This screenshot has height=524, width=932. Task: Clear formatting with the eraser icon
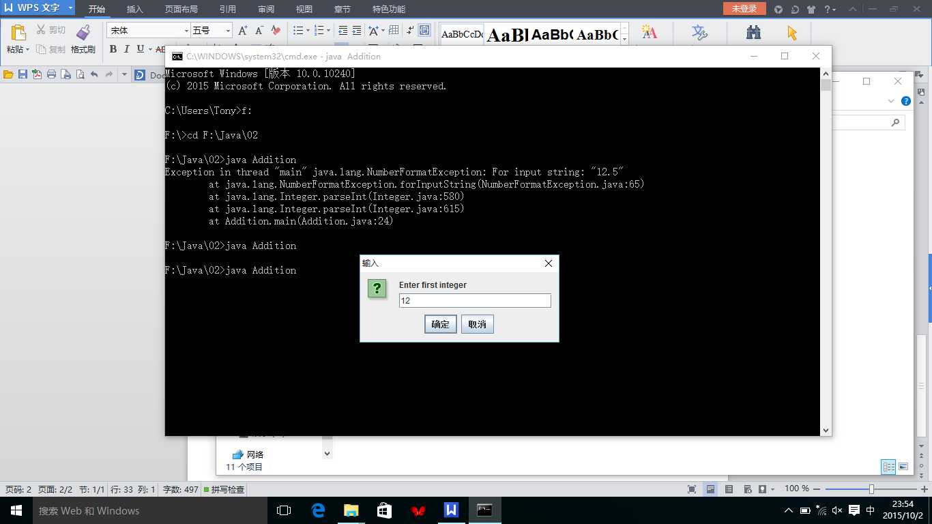click(276, 31)
